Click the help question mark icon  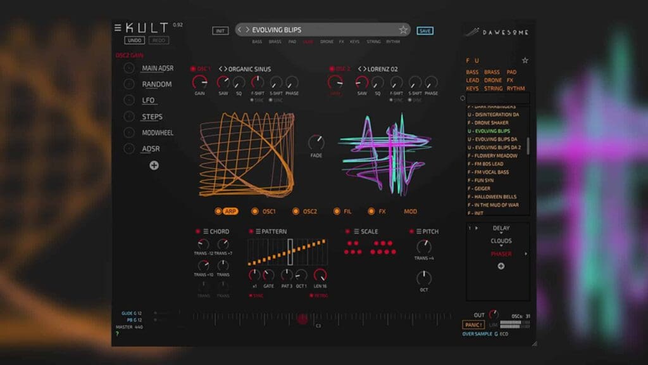pos(117,333)
